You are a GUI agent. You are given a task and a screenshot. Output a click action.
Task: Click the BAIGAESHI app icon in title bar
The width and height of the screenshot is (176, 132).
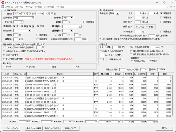(3, 2)
